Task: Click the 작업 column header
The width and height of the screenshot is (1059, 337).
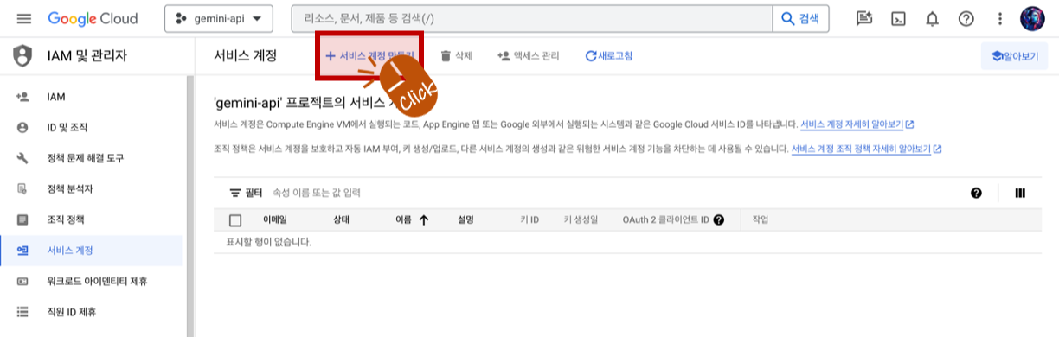Action: pos(761,220)
